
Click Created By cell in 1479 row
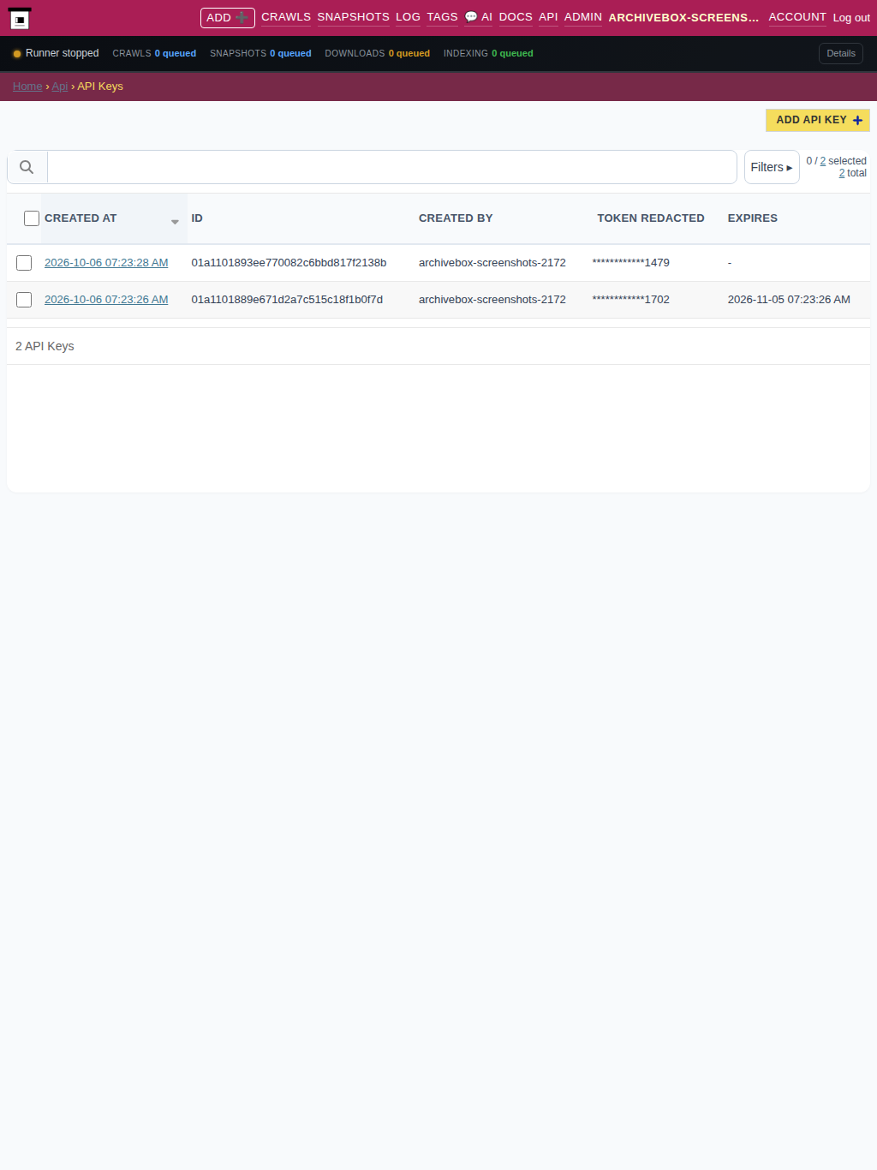[x=492, y=263]
